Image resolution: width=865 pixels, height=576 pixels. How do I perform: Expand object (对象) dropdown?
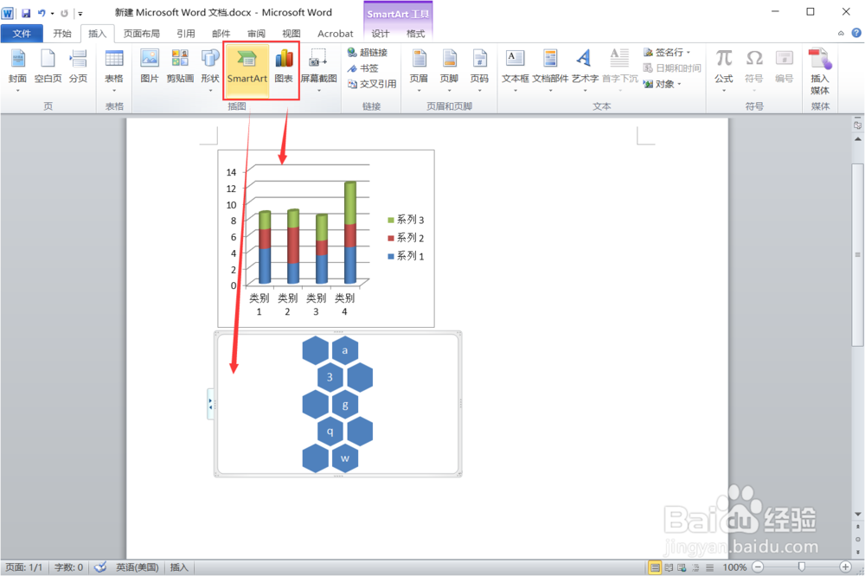pos(680,84)
